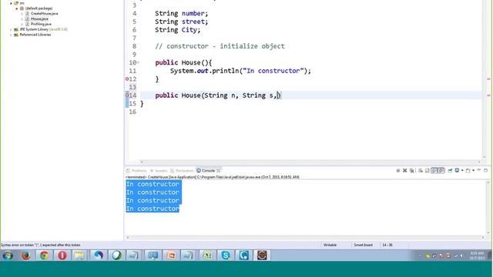
Task: Open the Display Selected Console dropdown arrow
Action: (462, 171)
